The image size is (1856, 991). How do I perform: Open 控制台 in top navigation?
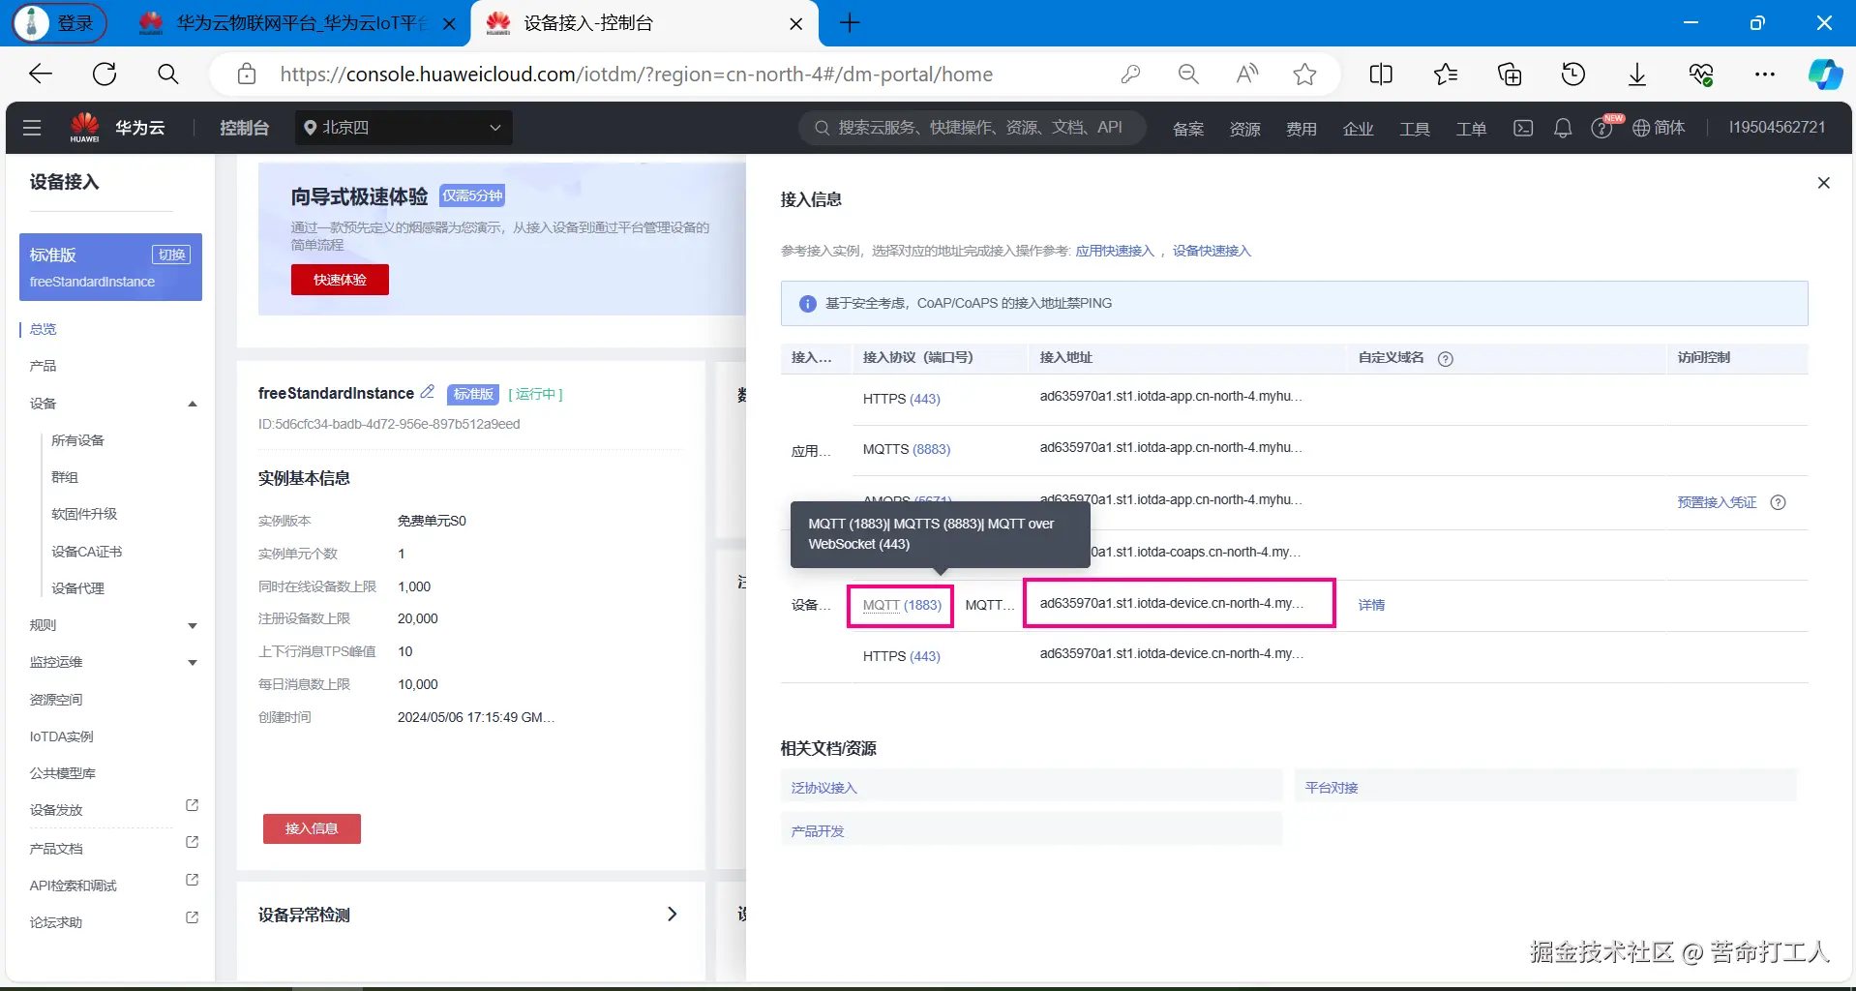244,128
